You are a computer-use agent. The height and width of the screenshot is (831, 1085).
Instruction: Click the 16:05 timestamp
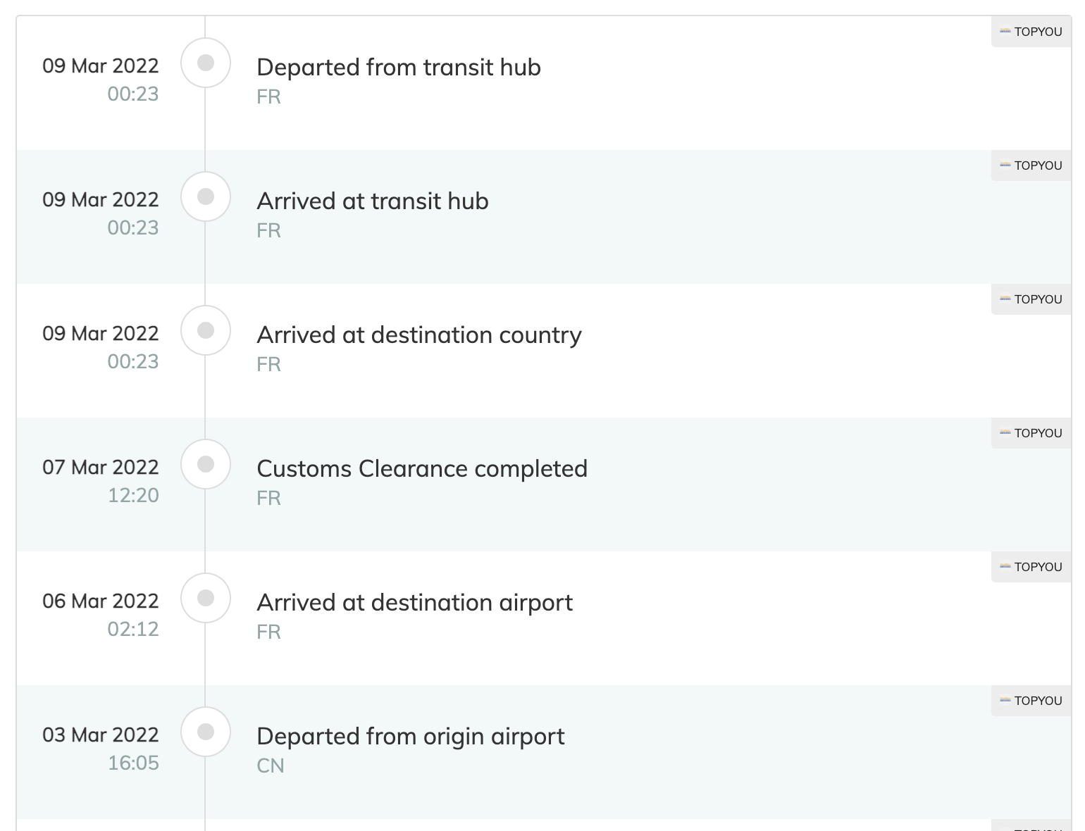[x=133, y=763]
